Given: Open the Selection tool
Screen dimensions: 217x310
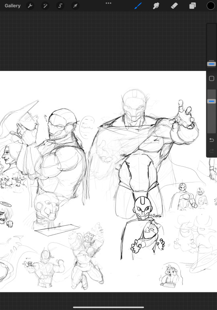Looking at the screenshot, I should click(60, 6).
